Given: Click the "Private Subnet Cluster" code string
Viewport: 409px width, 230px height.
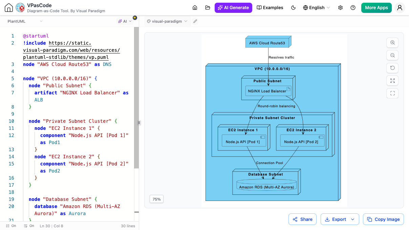Looking at the screenshot, I should point(77,121).
